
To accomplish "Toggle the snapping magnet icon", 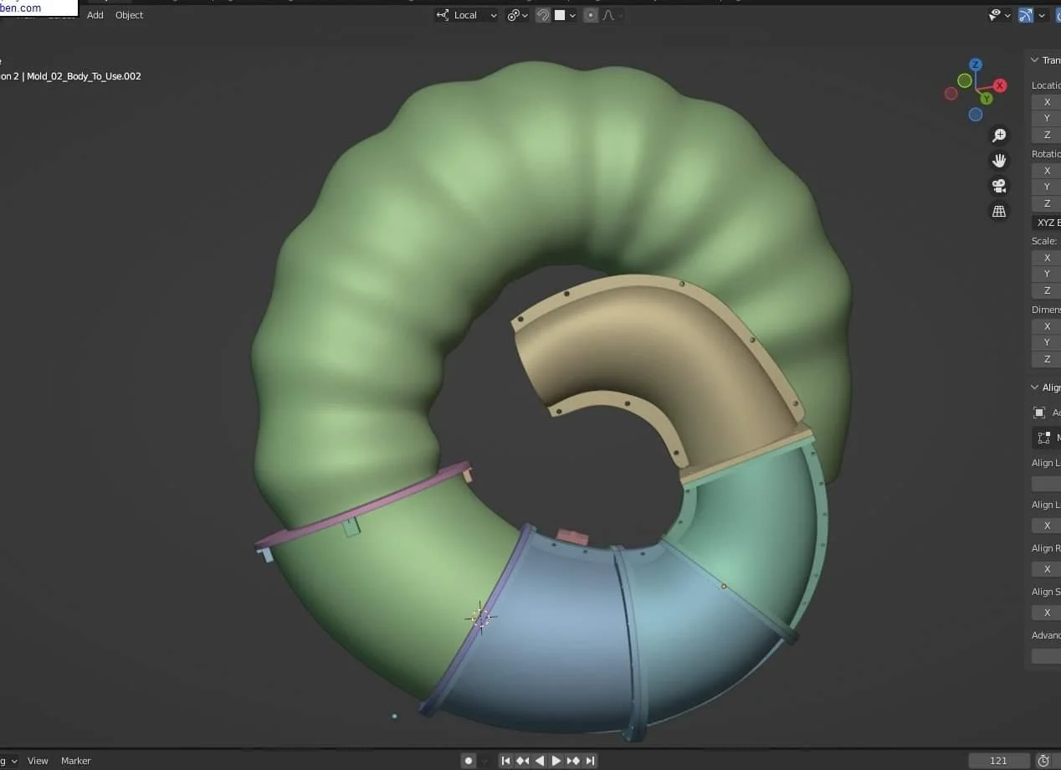I will tap(543, 15).
